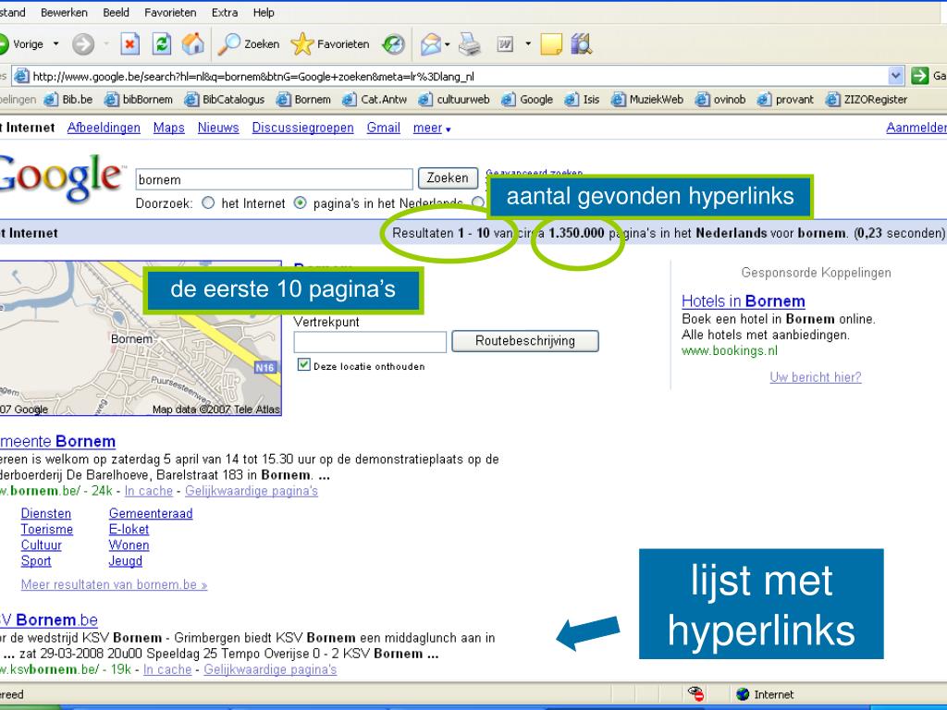Click the Mail envelope toolbar icon
The image size is (947, 710).
click(431, 44)
